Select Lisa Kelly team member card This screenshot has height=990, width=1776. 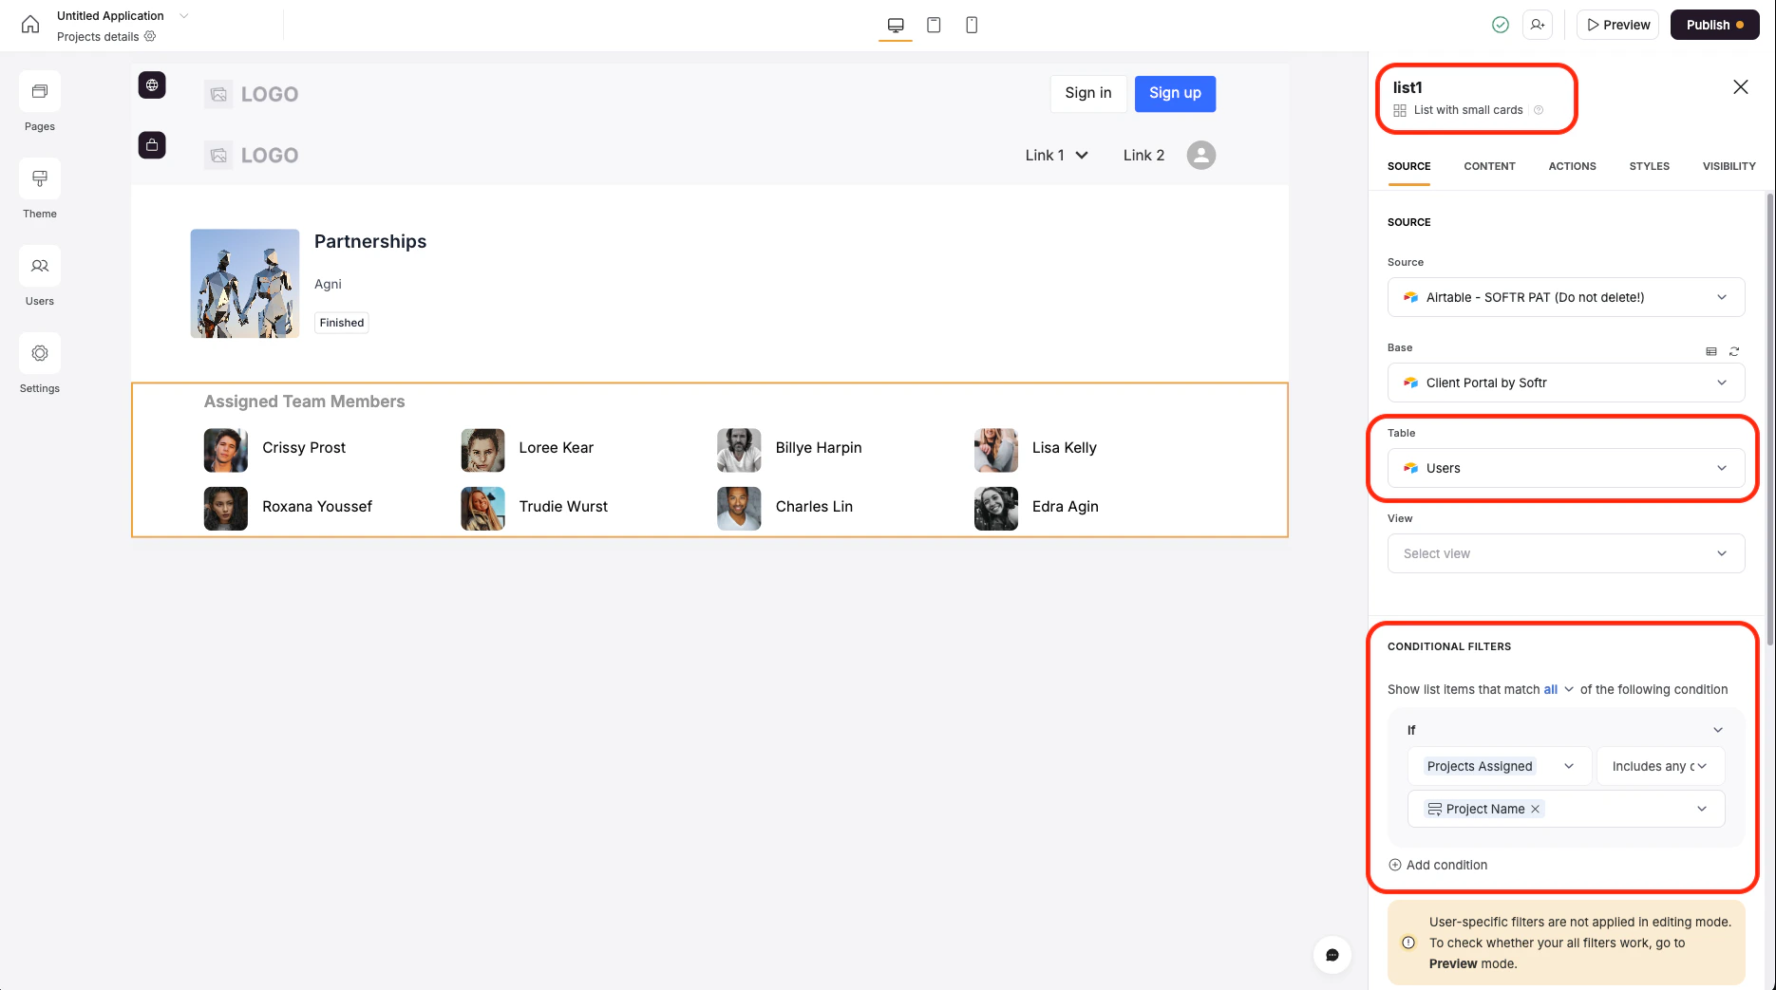(x=1036, y=449)
